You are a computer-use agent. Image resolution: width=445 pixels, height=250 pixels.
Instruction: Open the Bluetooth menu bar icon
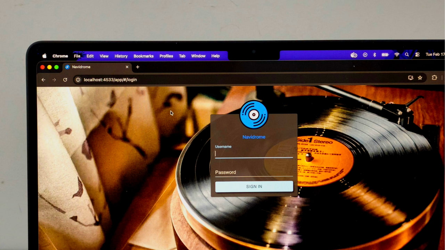click(374, 55)
